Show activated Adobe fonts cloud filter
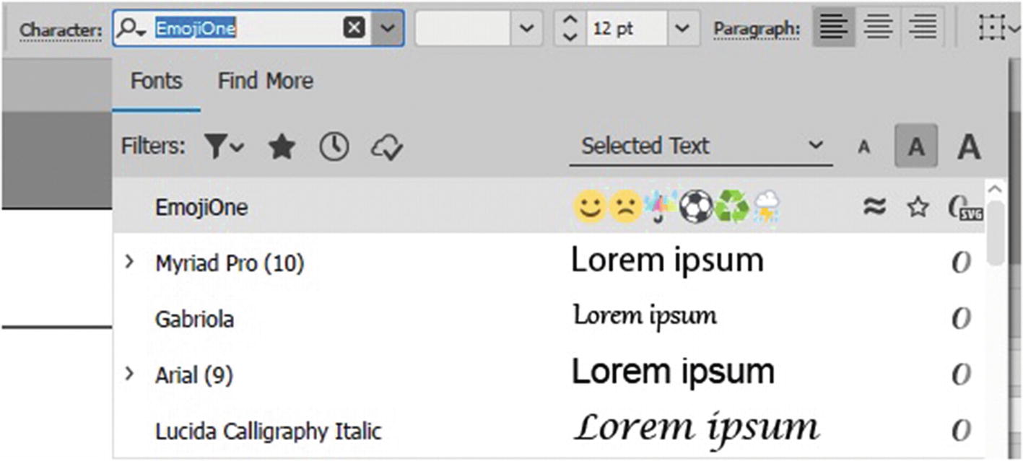This screenshot has width=1023, height=461. coord(387,148)
